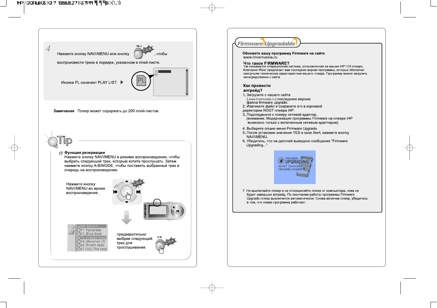Click the LCD screen of the iRiver player
Image resolution: width=437 pixels, height=308 pixels.
[158, 210]
